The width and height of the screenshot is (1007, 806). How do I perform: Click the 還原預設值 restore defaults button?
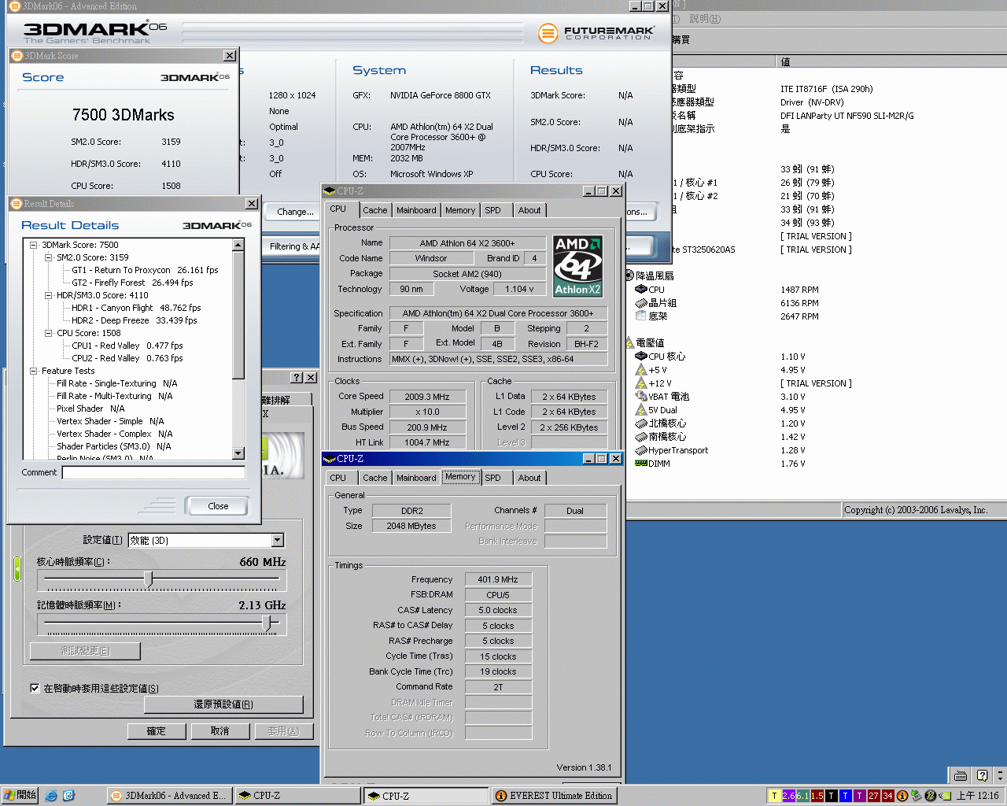pyautogui.click(x=223, y=704)
